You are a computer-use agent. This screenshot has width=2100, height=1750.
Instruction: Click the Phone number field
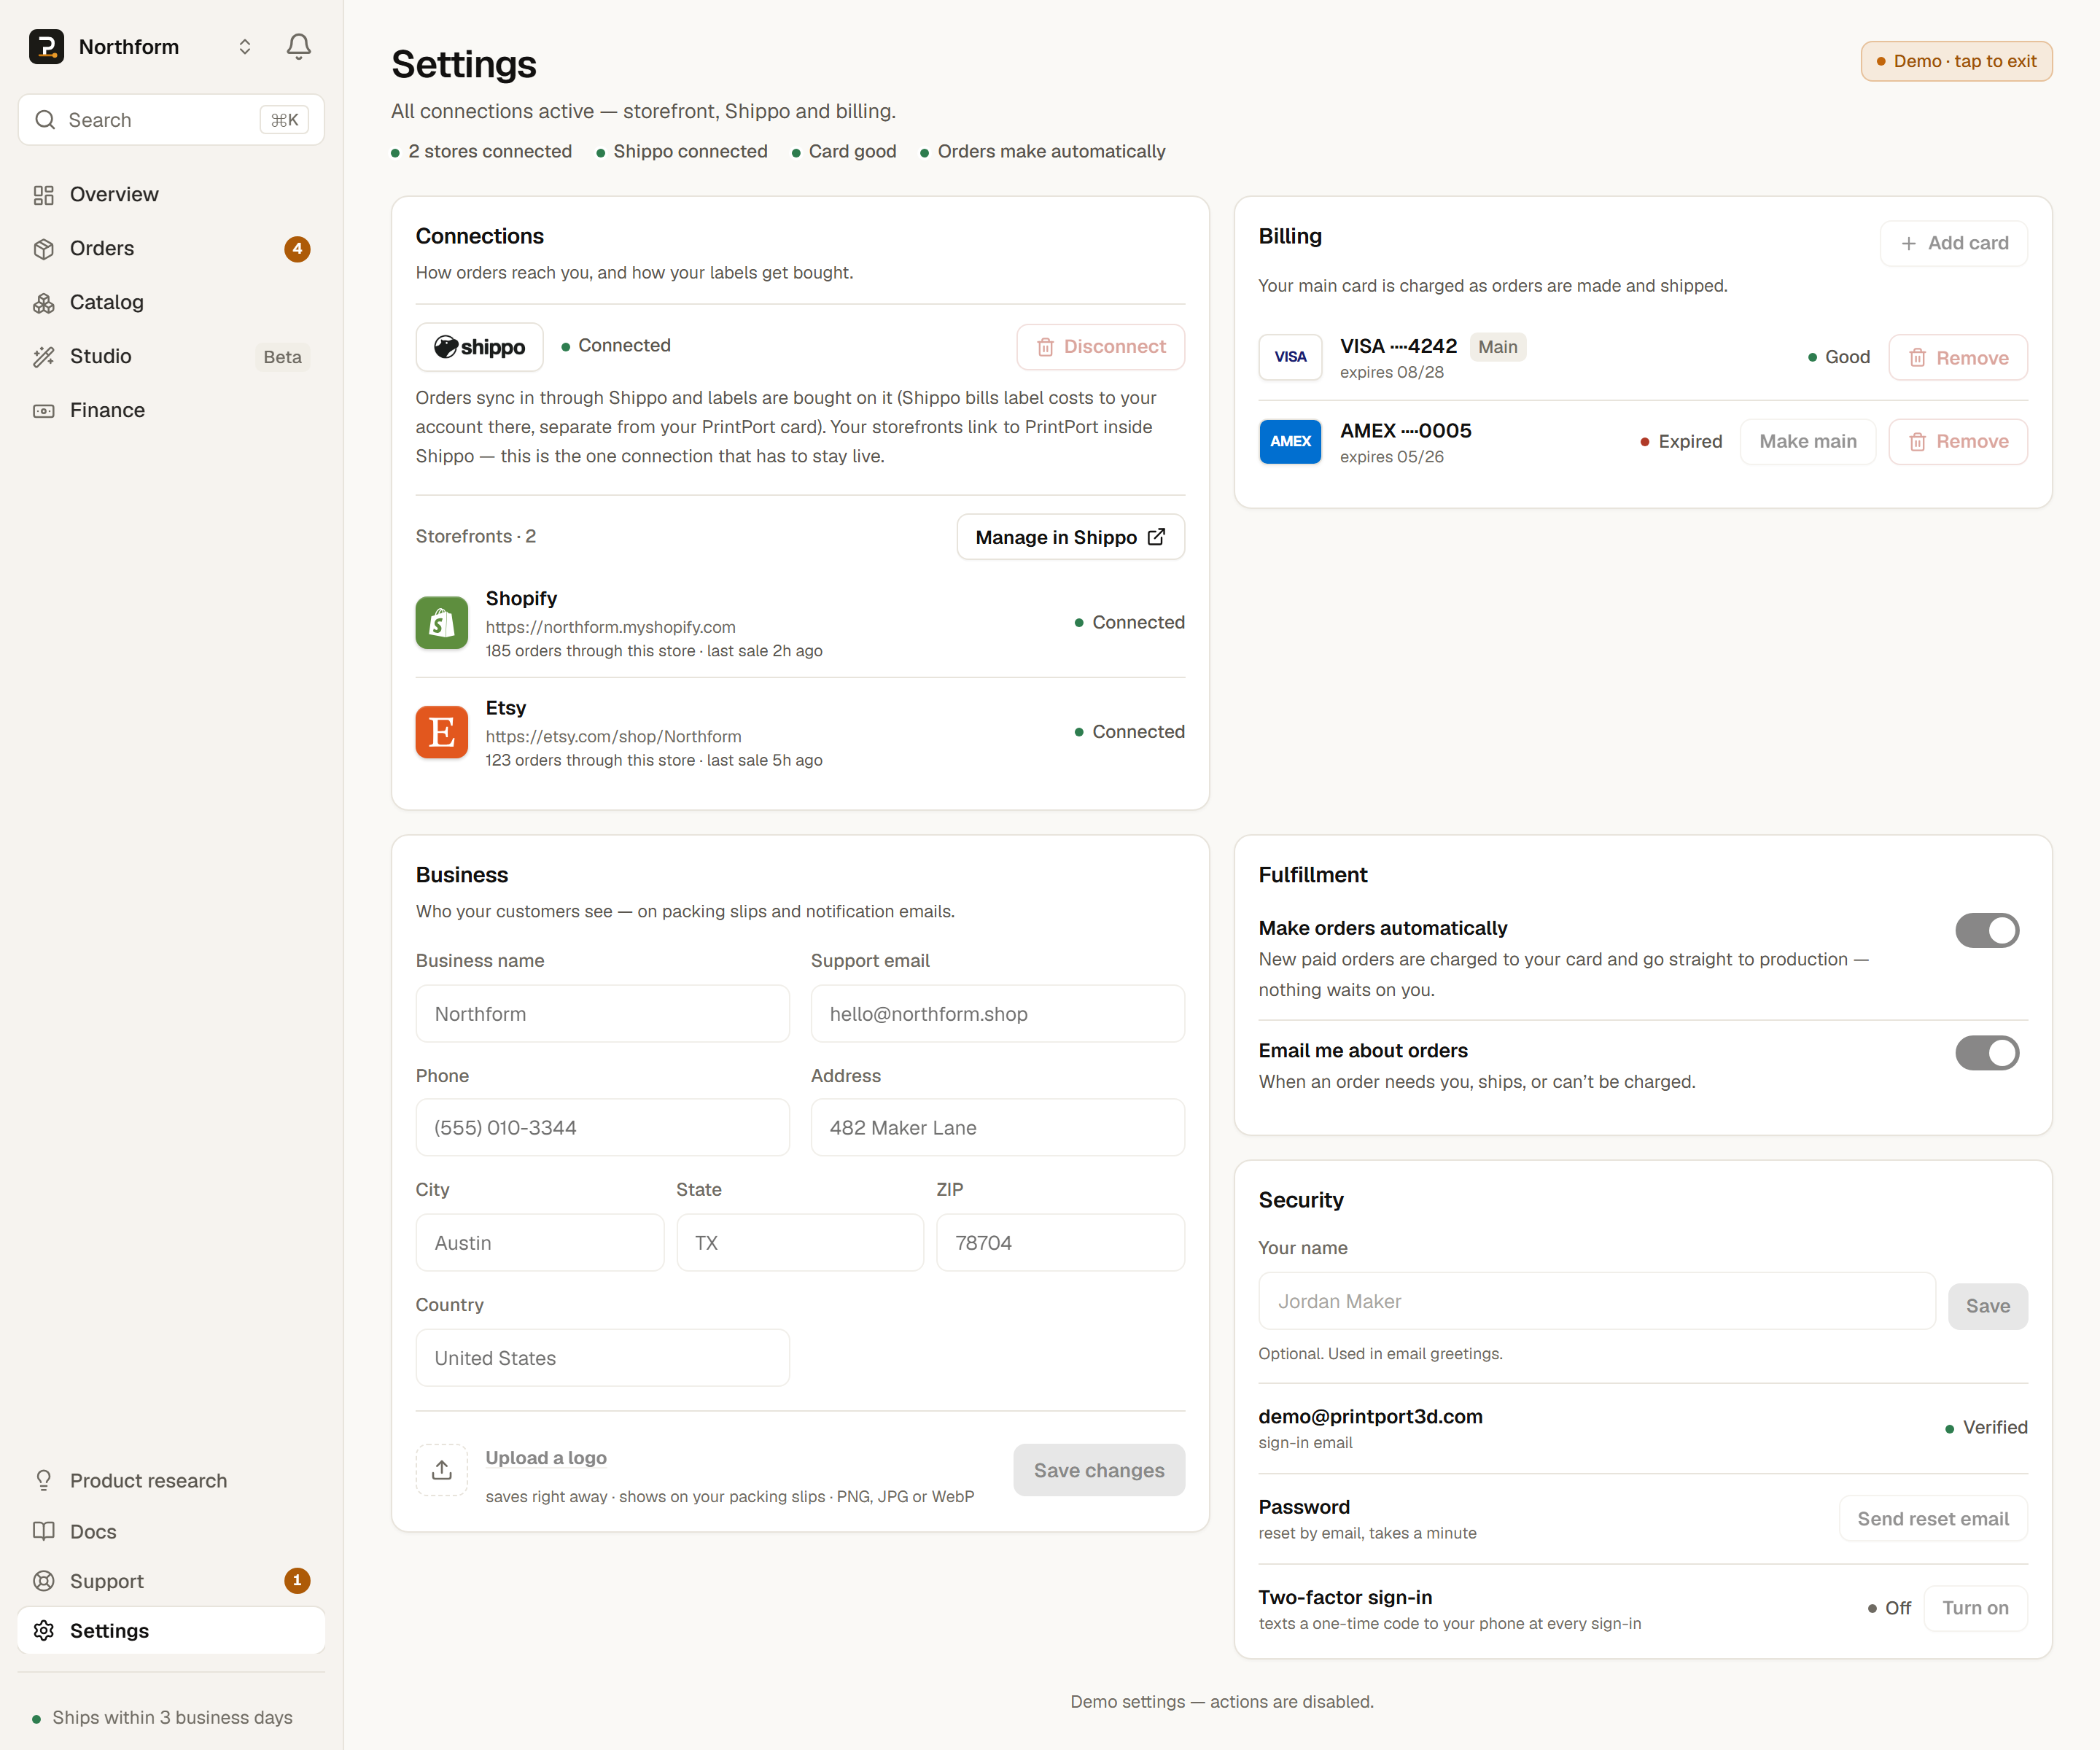click(603, 1128)
